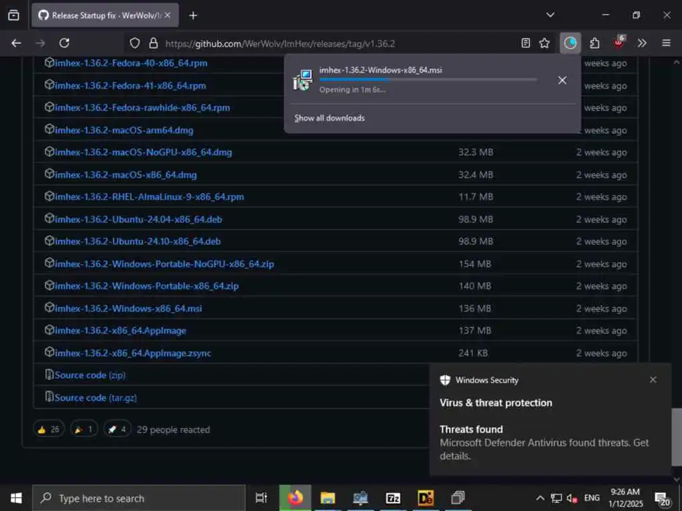Image resolution: width=682 pixels, height=511 pixels.
Task: Download the Ubuntu-24.10 deb package
Action: 137,242
